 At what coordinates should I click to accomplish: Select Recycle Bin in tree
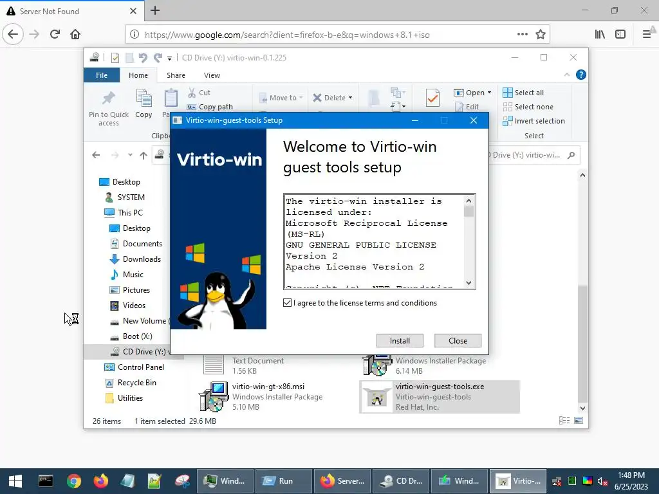tap(130, 383)
